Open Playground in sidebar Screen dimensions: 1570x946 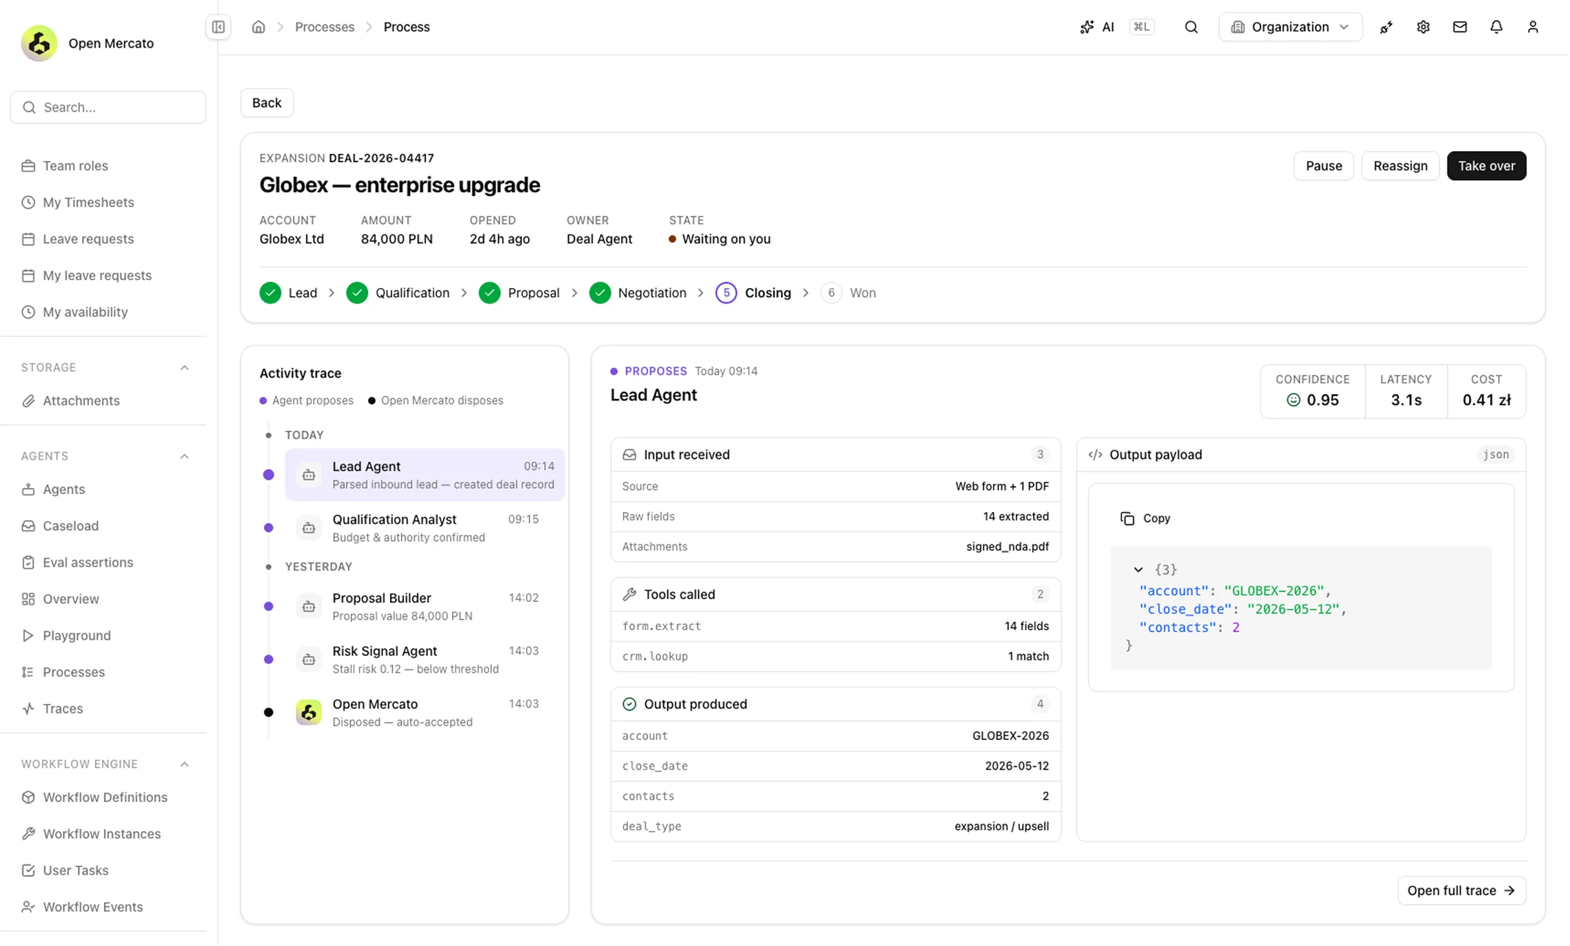coord(76,635)
